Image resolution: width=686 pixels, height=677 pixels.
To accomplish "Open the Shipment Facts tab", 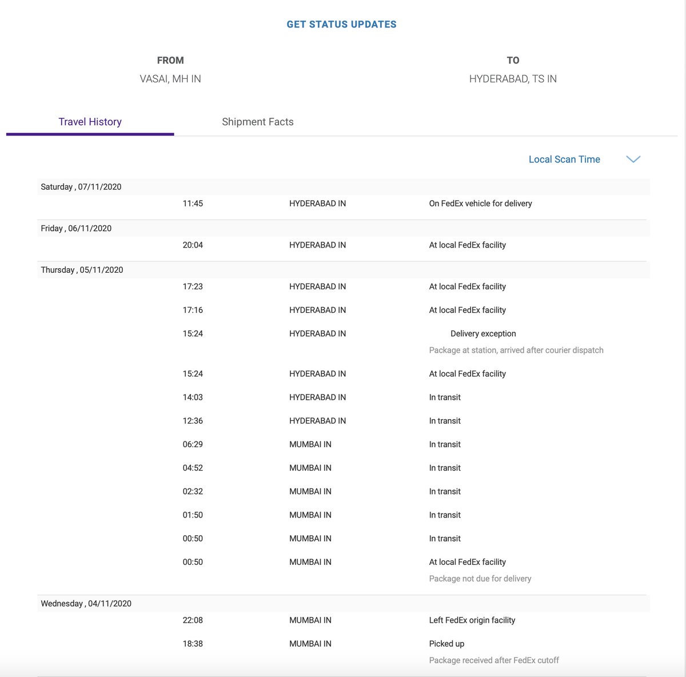I will pos(258,122).
